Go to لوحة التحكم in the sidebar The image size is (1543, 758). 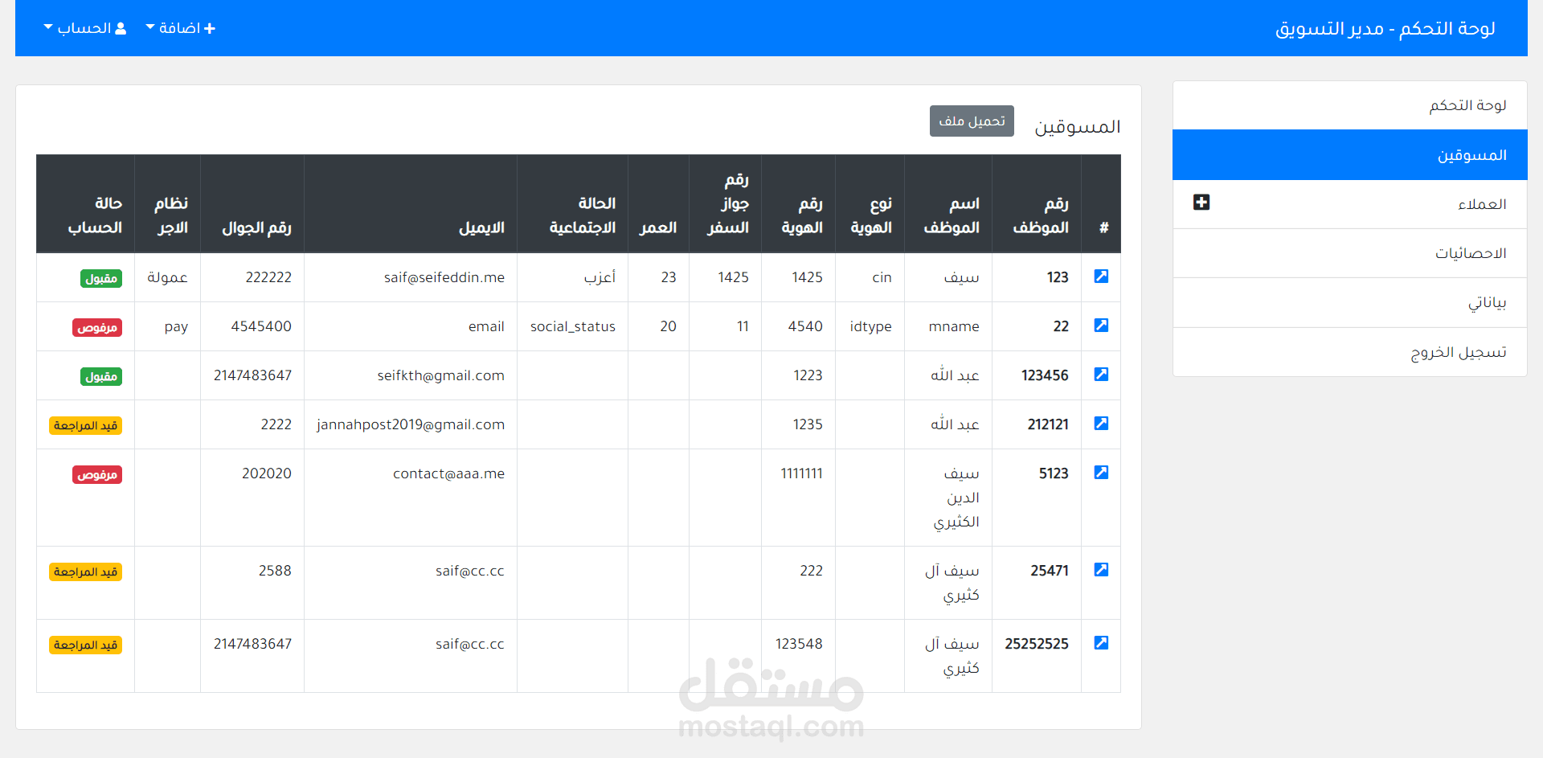tap(1350, 105)
